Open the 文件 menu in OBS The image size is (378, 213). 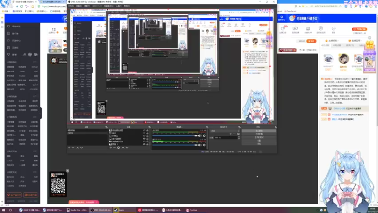tap(71, 6)
